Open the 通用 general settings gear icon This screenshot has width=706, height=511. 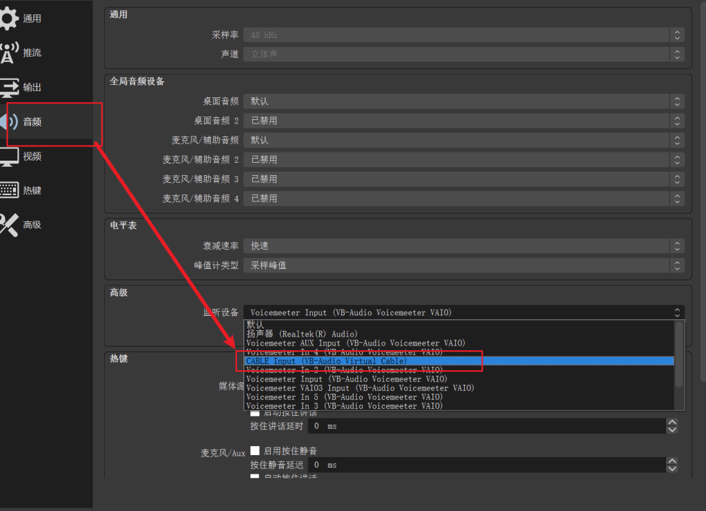(x=8, y=18)
